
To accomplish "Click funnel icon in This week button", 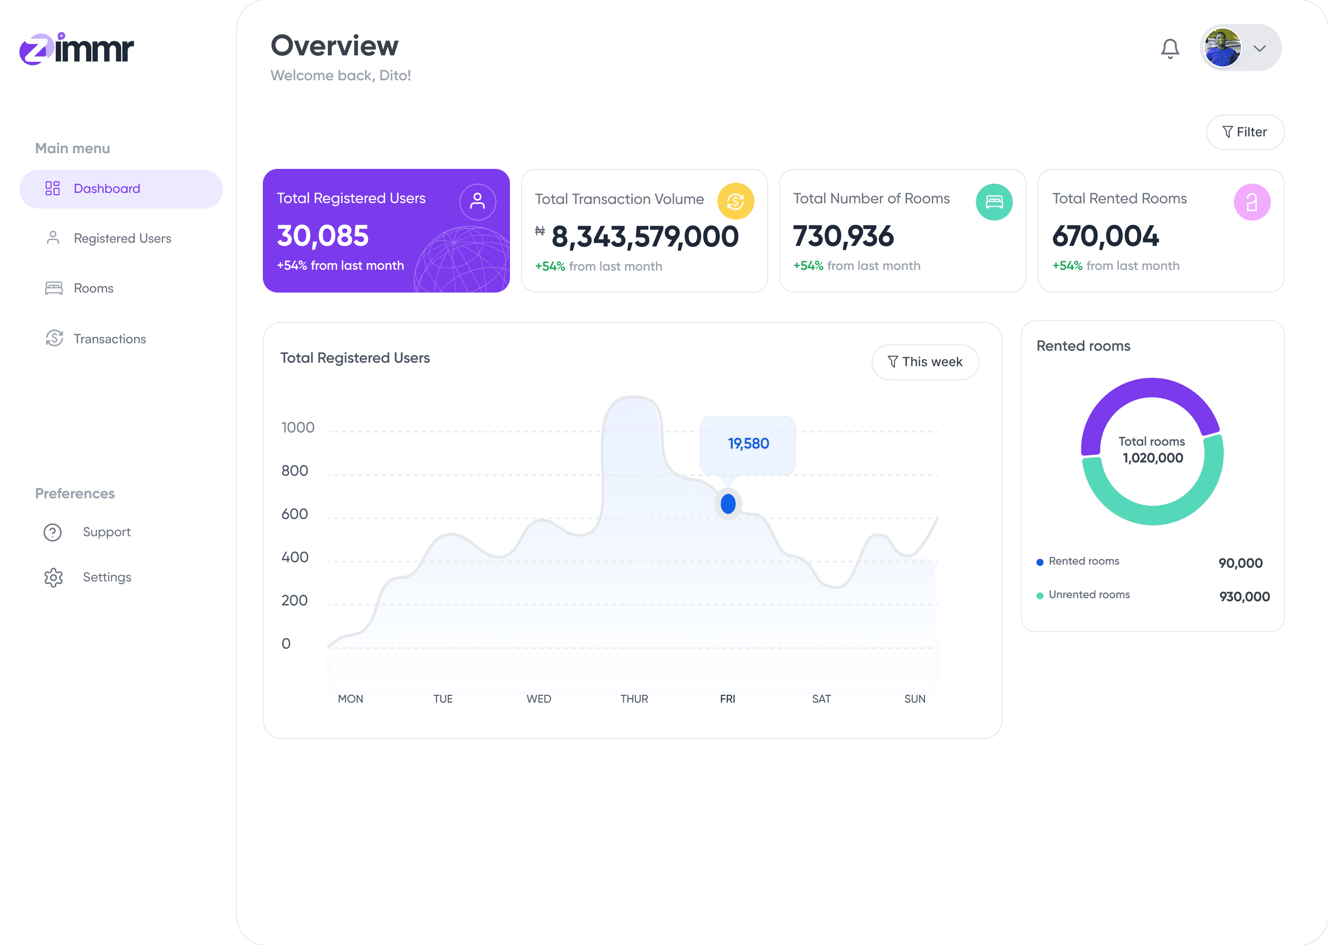I will pyautogui.click(x=893, y=362).
